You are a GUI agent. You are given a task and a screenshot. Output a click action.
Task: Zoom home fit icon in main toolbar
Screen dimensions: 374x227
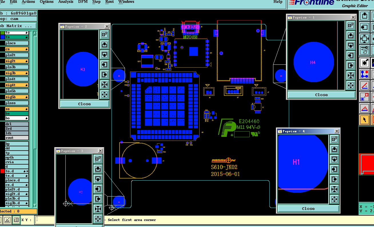(x=364, y=39)
